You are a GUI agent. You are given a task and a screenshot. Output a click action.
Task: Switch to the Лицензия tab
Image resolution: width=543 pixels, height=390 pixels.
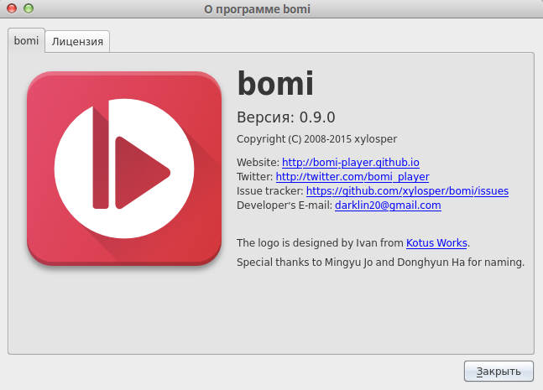[77, 42]
